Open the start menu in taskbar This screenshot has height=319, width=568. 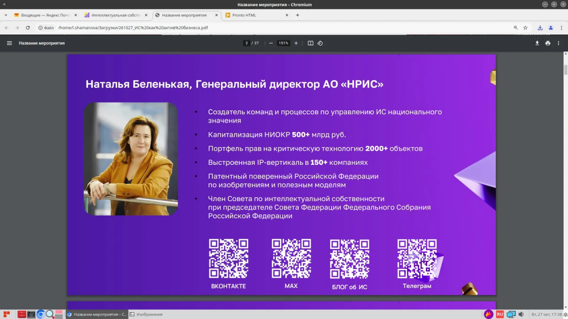(6, 314)
